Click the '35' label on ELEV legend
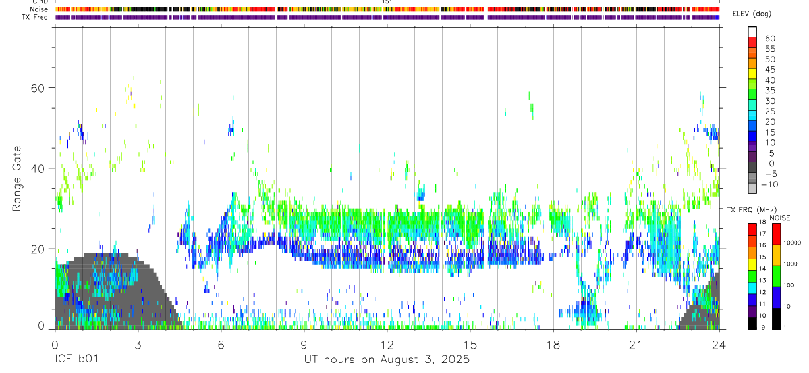Viewport: 809px width, 373px height. [x=769, y=90]
